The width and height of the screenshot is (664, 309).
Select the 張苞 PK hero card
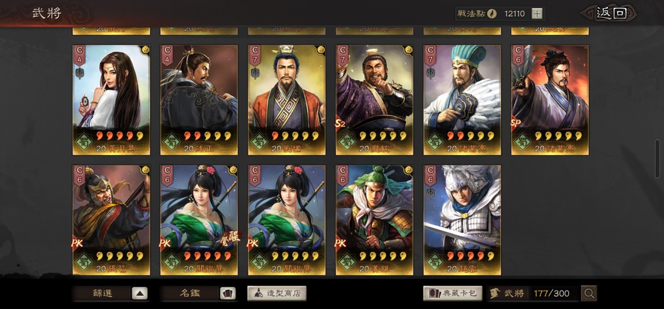pyautogui.click(x=111, y=220)
